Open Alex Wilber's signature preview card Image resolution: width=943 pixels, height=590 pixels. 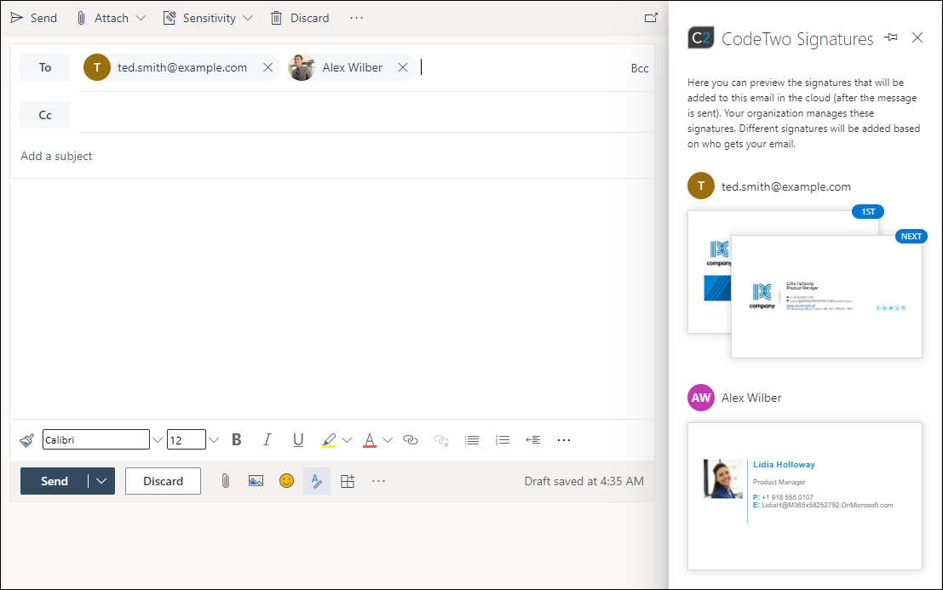coord(805,496)
